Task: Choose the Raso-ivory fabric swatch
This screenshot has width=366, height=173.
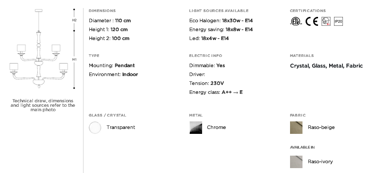Action: tap(296, 162)
